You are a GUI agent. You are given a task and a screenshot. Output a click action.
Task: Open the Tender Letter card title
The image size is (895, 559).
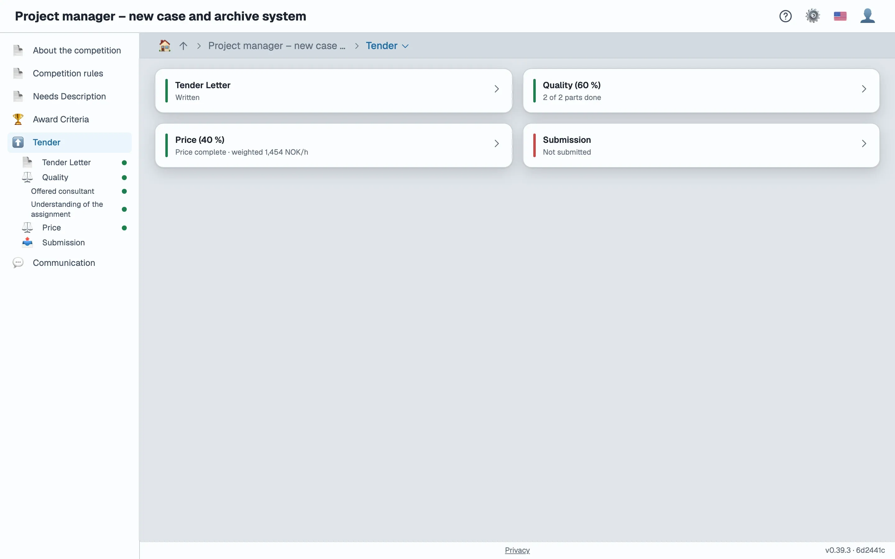(x=203, y=85)
